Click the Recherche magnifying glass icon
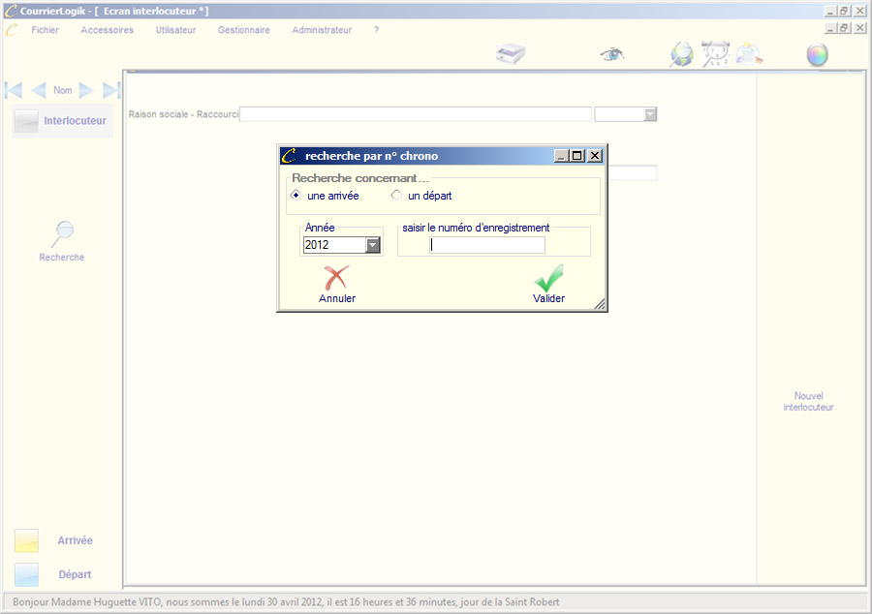The height and width of the screenshot is (614, 872). (62, 233)
